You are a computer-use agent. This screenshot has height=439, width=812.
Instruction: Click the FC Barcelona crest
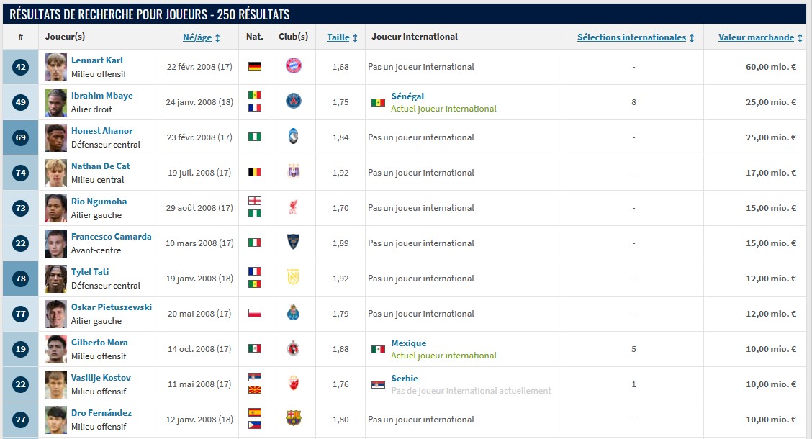click(293, 419)
